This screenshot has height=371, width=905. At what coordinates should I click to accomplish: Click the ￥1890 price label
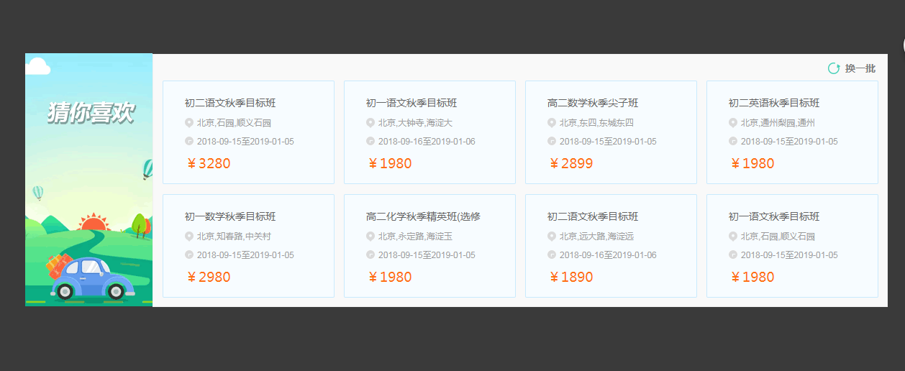pos(571,278)
